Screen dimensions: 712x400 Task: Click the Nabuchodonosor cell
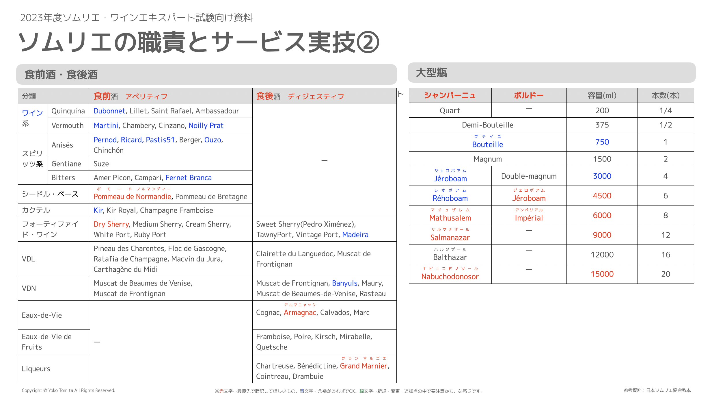tap(450, 274)
